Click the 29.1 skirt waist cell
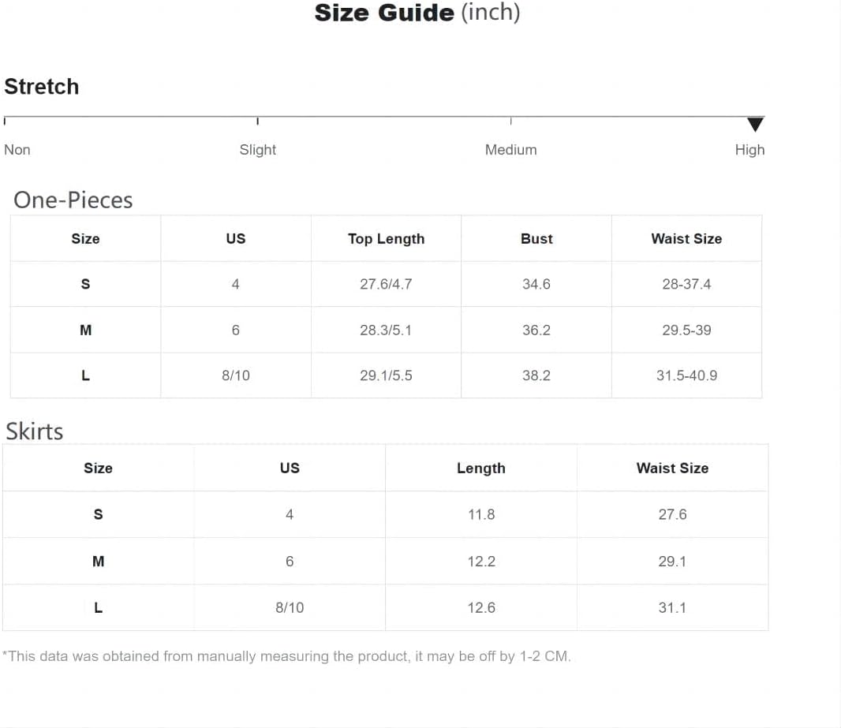841x728 pixels. (673, 562)
